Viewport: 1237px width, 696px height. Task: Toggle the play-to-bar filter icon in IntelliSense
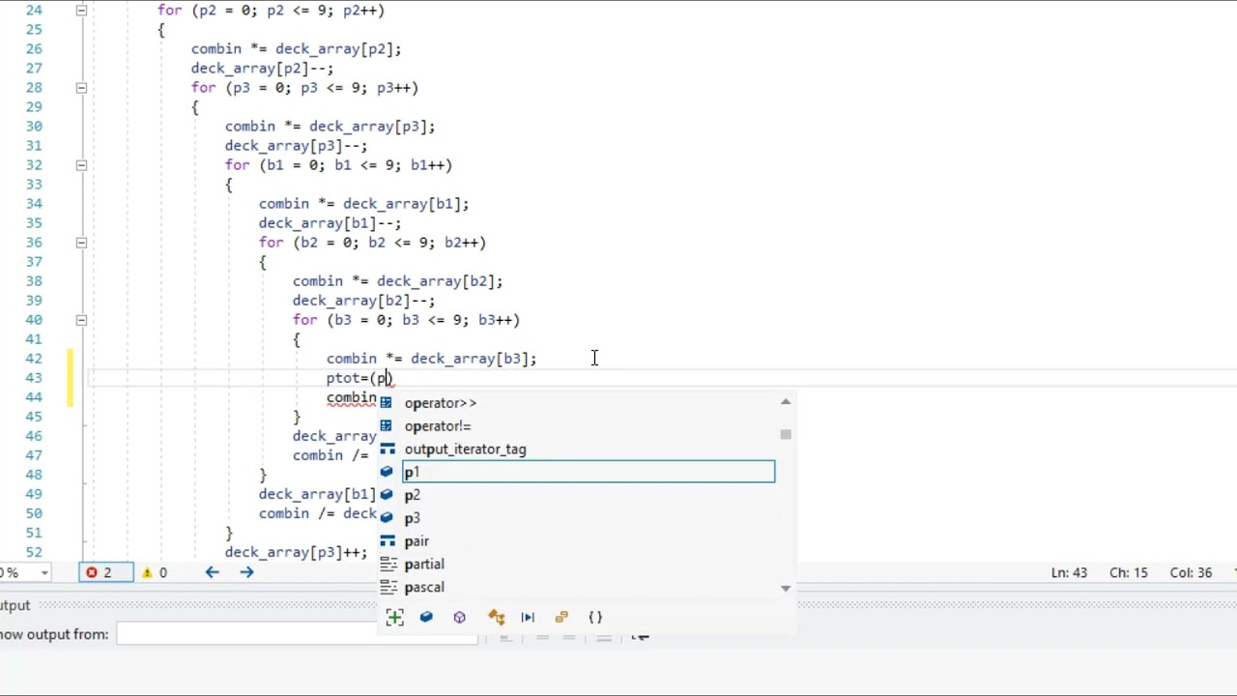pyautogui.click(x=528, y=617)
